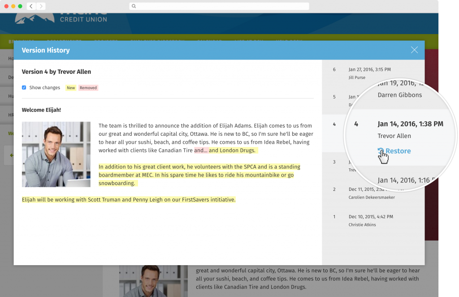Screen dimensions: 459x297
Task: Select version 3 in history list
Action: [334, 162]
